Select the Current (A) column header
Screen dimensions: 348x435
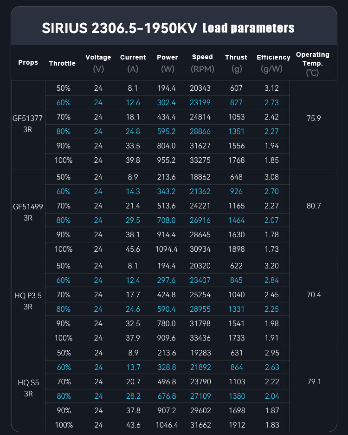click(x=133, y=63)
